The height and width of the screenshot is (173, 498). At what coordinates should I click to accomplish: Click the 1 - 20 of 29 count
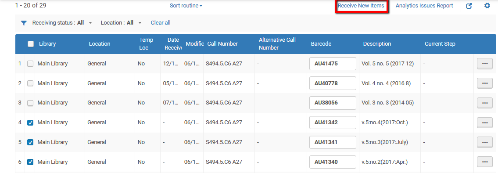point(30,6)
